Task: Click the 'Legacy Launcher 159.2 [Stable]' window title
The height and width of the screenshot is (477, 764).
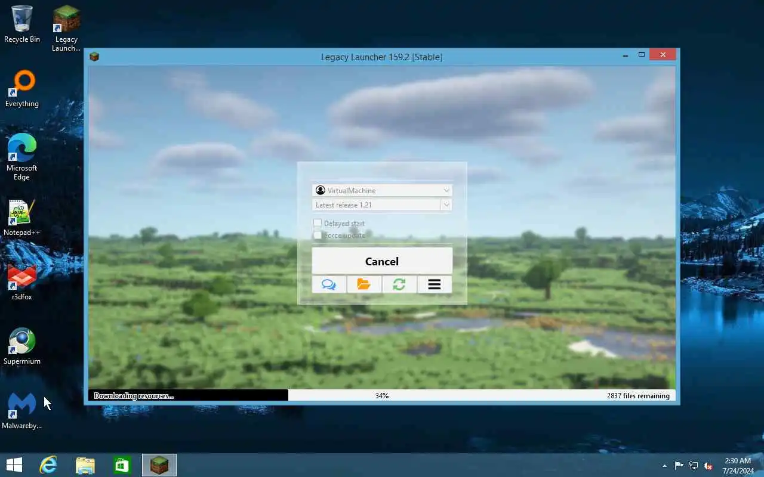Action: pos(381,57)
